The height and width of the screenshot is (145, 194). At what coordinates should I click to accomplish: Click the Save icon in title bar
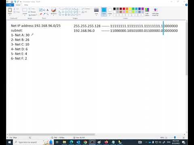click(12, 2)
